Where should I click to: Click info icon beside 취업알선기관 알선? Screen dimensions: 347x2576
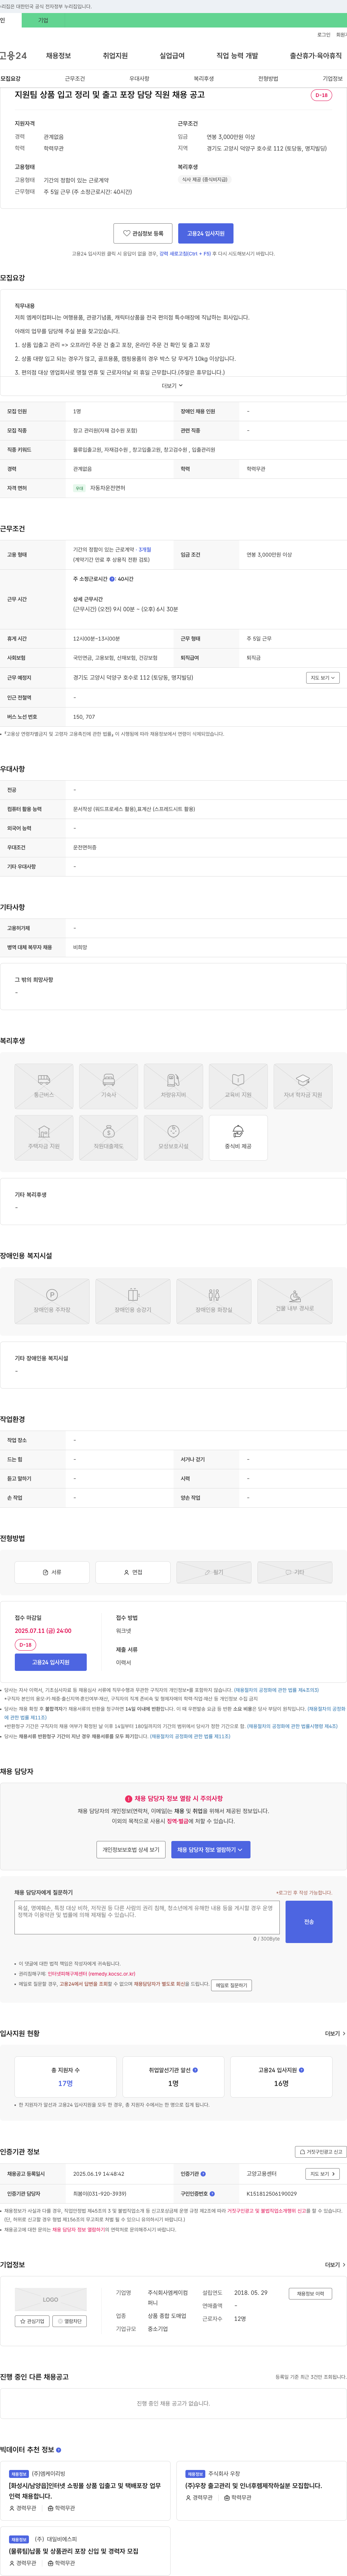coord(195,2070)
